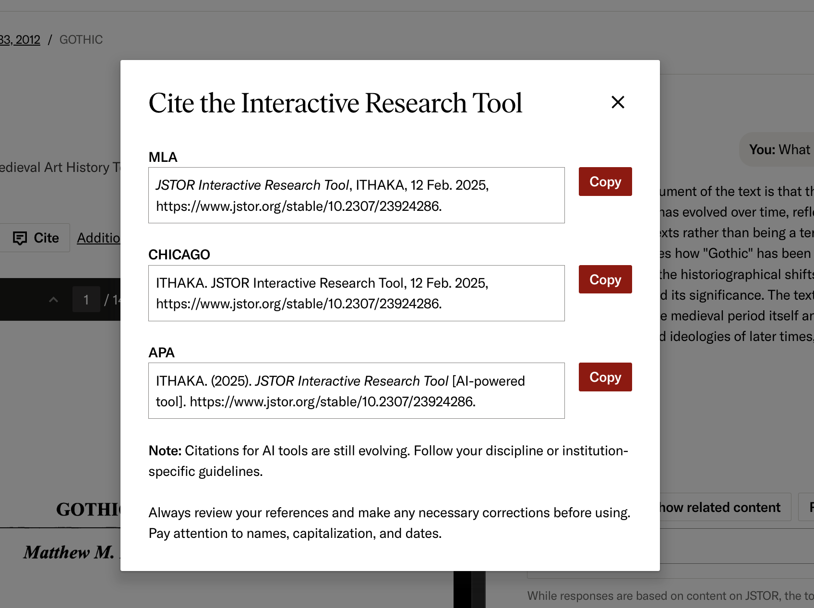The width and height of the screenshot is (814, 608).
Task: Close the Cite the Interactive Research Tool dialog
Action: tap(618, 102)
